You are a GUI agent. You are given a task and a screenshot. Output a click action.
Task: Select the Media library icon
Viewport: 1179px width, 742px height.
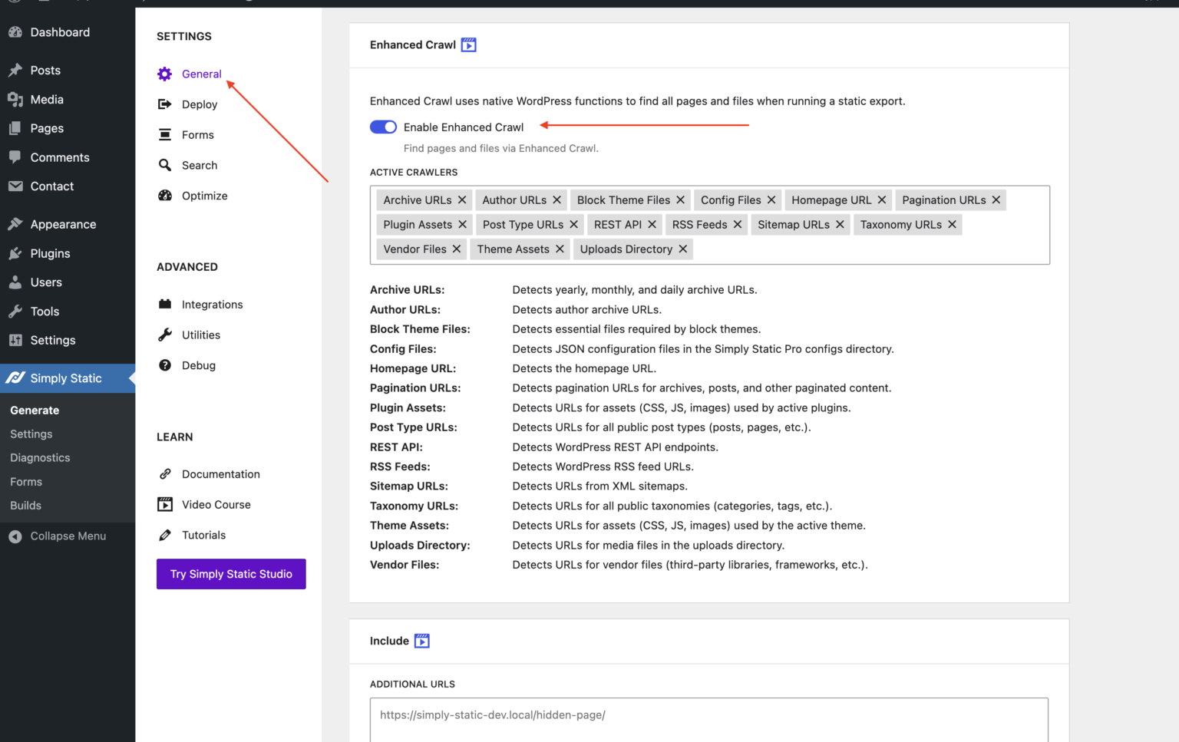[x=15, y=99]
